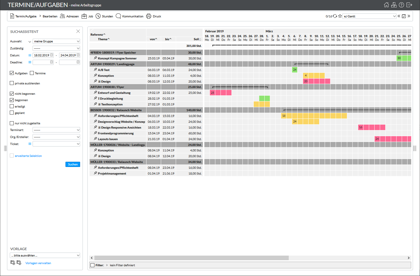Open the Ticket dropdown
420x276 pixels.
56,144
